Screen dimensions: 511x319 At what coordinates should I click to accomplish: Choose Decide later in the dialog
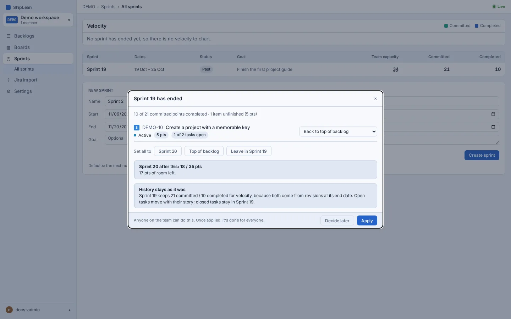click(337, 220)
